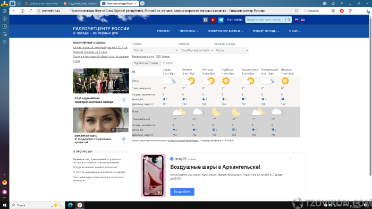
Task: Switch site language with UK flag
Action: [x=303, y=20]
